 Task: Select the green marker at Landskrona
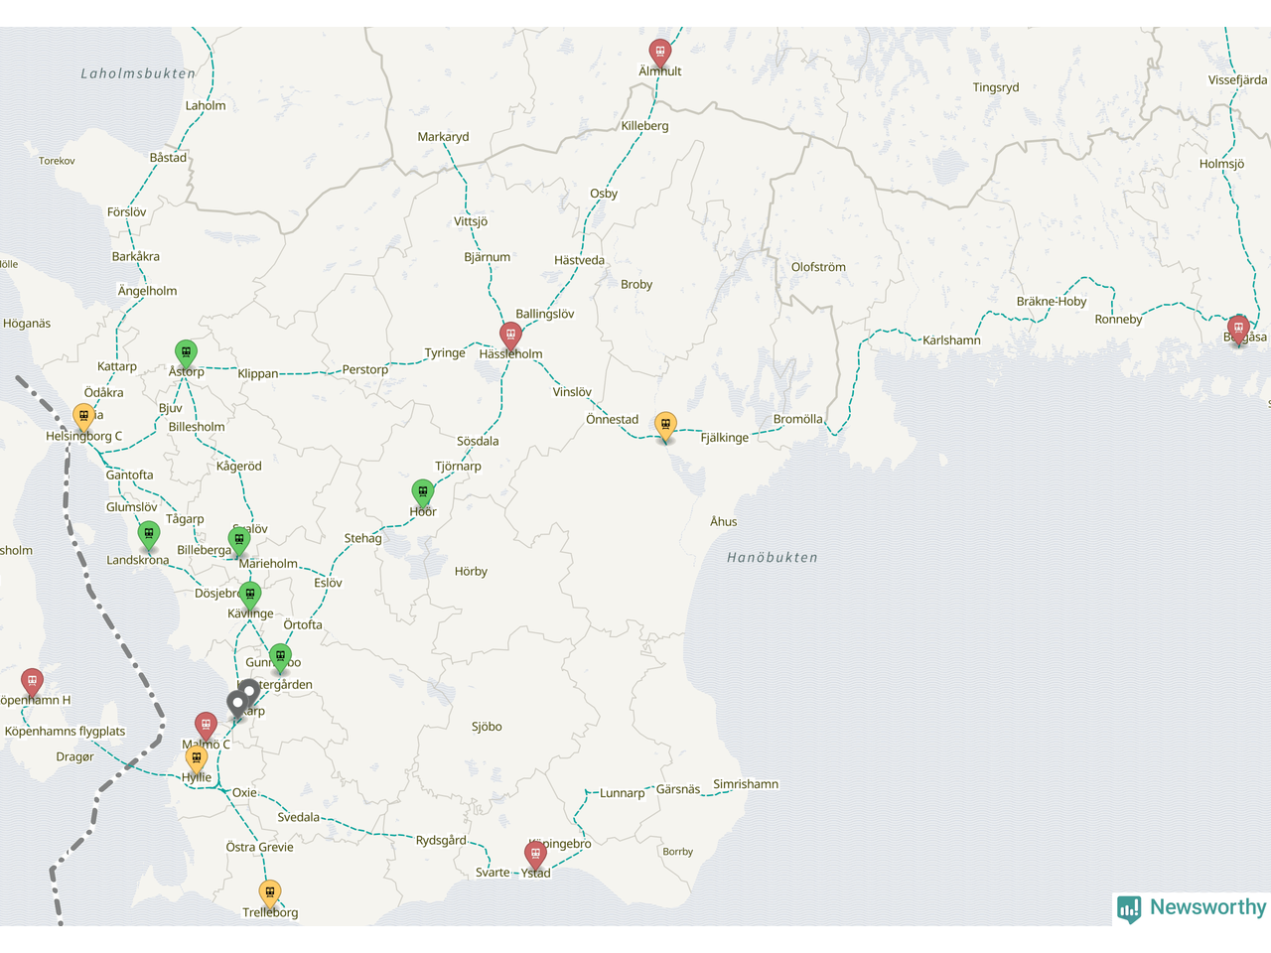tap(149, 535)
